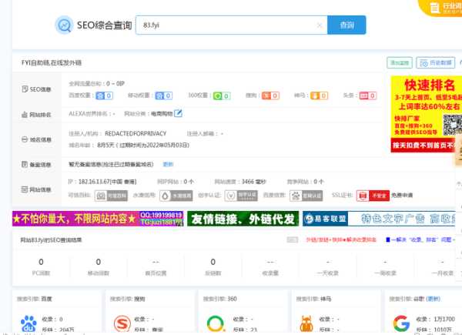Click the 360 green ring logo

point(216,323)
